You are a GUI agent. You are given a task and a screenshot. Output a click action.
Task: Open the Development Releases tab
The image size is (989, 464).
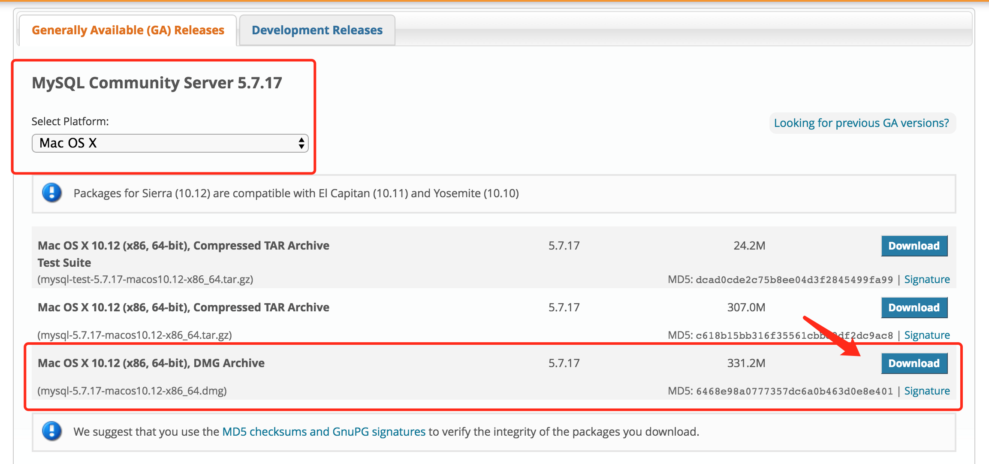(317, 30)
